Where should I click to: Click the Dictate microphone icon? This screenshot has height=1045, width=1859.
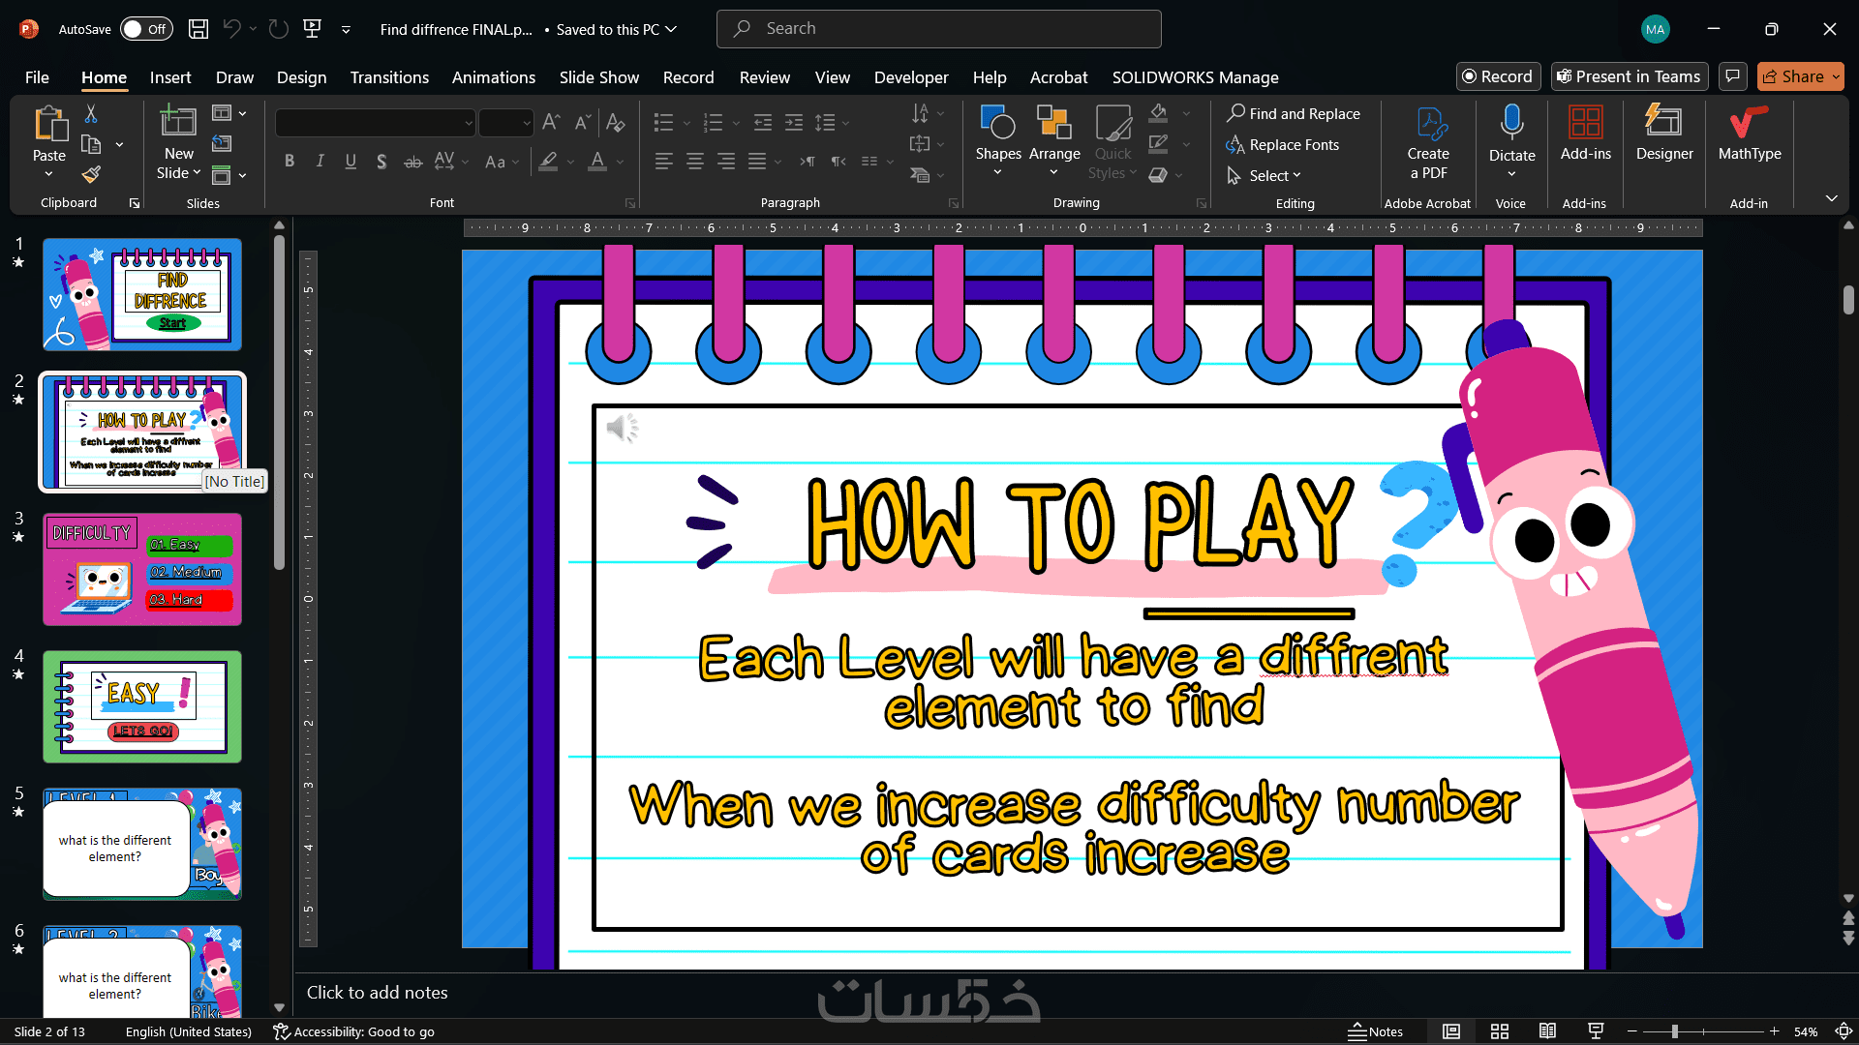coord(1511,124)
